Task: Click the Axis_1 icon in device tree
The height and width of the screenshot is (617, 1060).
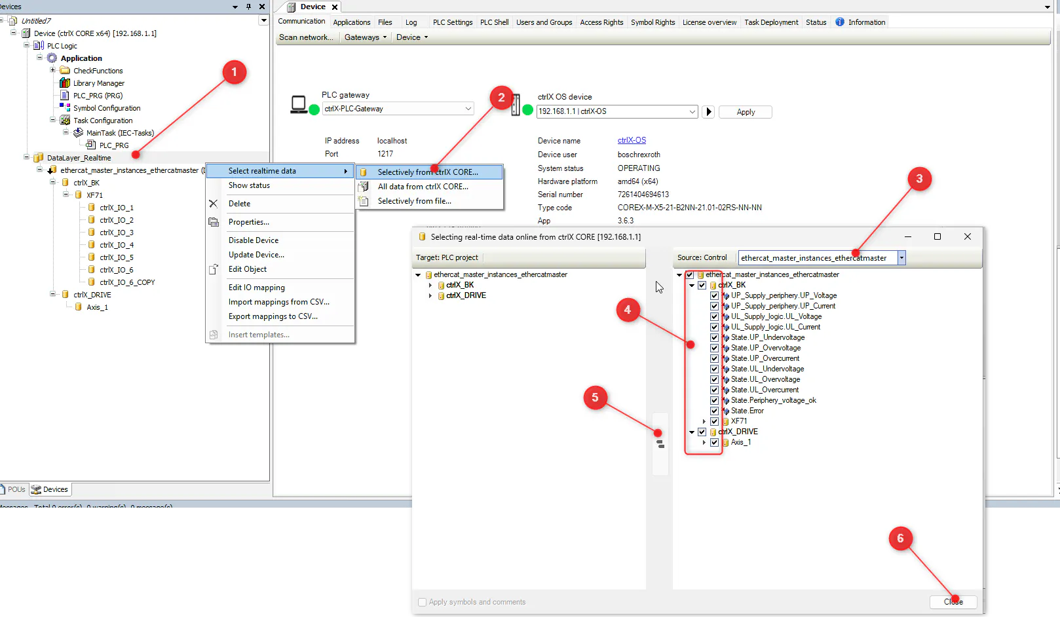Action: tap(78, 307)
